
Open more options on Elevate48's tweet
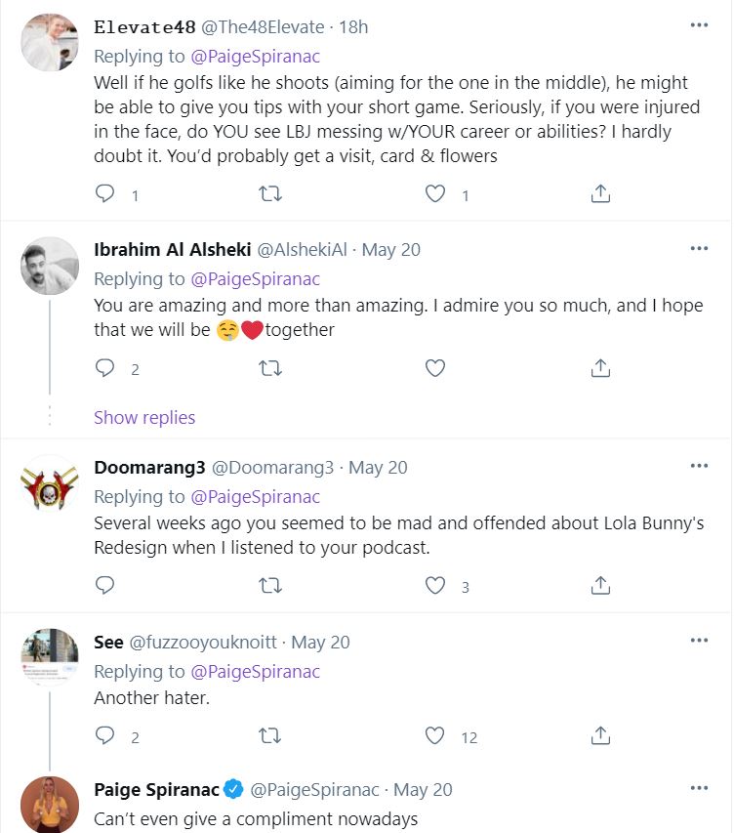click(699, 25)
